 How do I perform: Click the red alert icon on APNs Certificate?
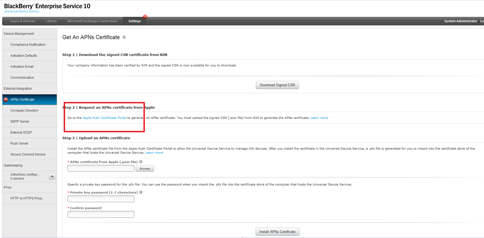tap(5, 100)
